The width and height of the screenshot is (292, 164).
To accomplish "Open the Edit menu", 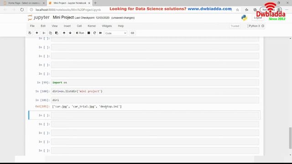I will 43,26.
